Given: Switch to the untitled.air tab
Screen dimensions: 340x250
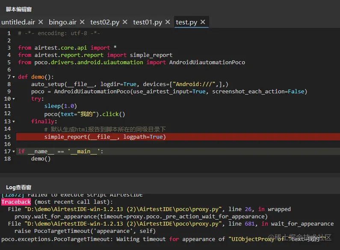Looking at the screenshot, I should [x=18, y=22].
